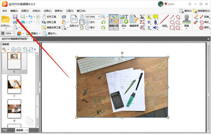Viewport: 211px width, 134px height.
Task: Select the Area (面积) measure tool
Action: 204,27
